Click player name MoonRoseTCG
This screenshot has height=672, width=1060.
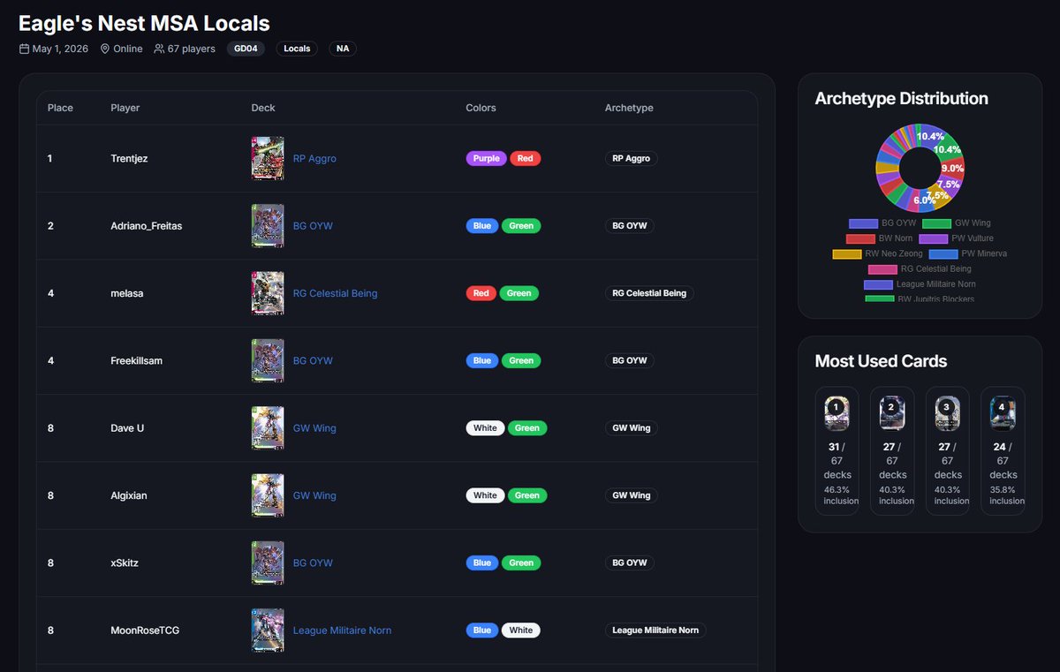(146, 630)
